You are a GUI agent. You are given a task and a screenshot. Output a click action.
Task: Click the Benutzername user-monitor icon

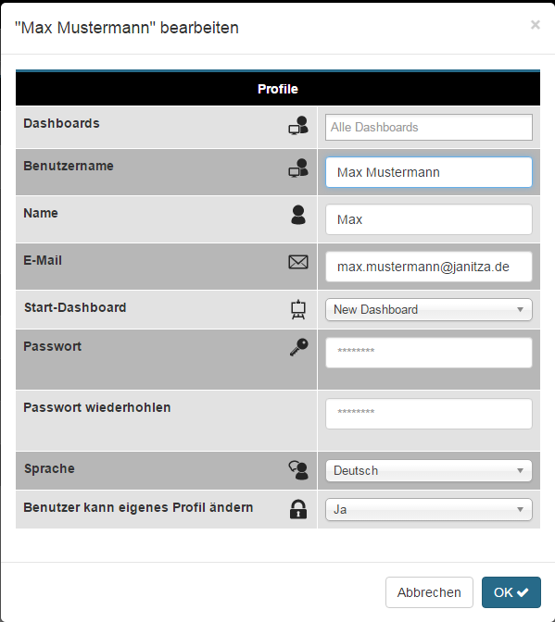[298, 168]
